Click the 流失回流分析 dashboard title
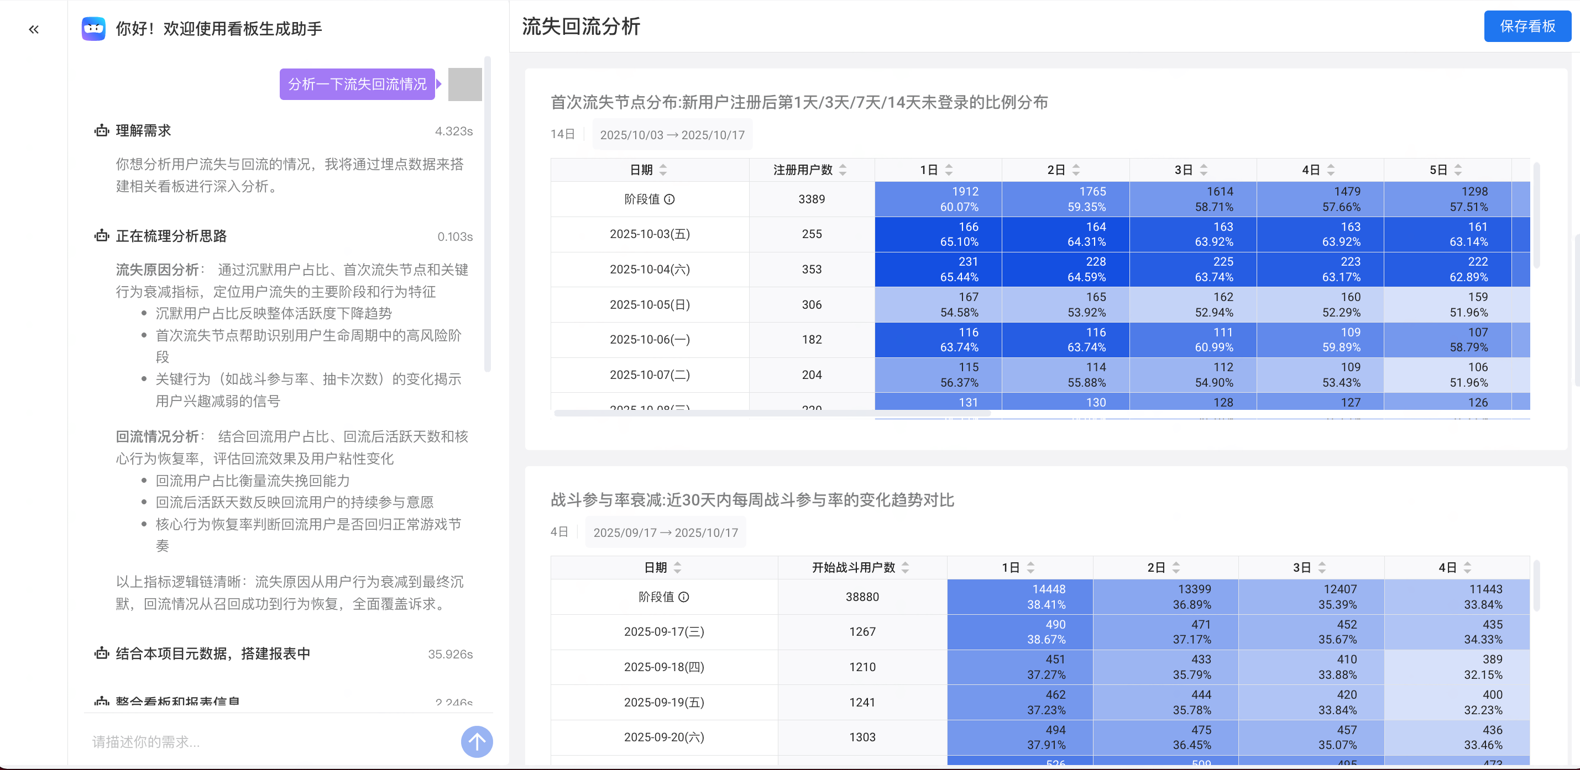1580x770 pixels. [x=581, y=27]
